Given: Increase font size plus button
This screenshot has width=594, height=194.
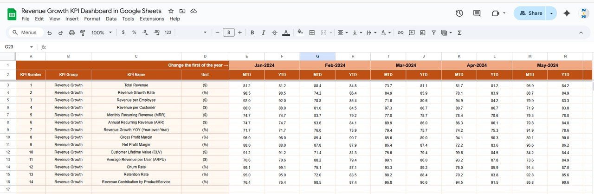Looking at the screenshot, I should click(239, 32).
